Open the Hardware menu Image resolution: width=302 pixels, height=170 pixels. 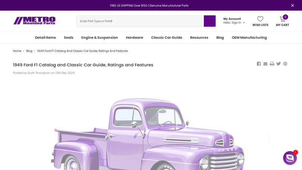134,37
